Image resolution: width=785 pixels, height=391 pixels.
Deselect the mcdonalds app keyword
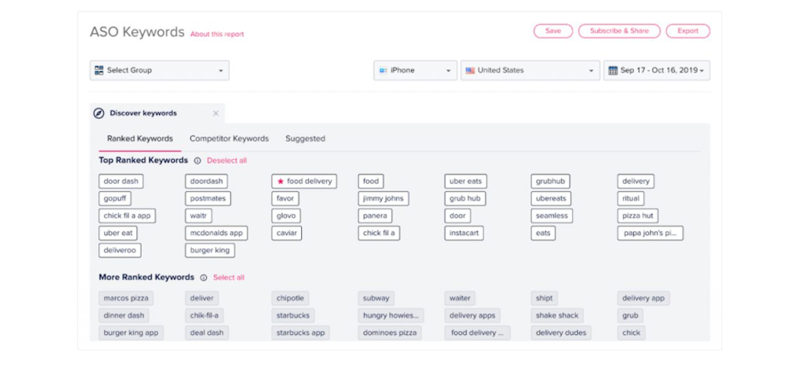point(216,233)
